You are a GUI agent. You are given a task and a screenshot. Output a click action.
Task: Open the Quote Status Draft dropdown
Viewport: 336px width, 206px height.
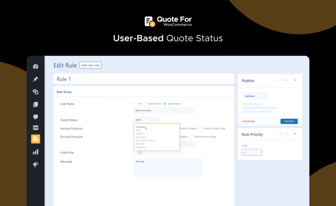[x=147, y=120]
